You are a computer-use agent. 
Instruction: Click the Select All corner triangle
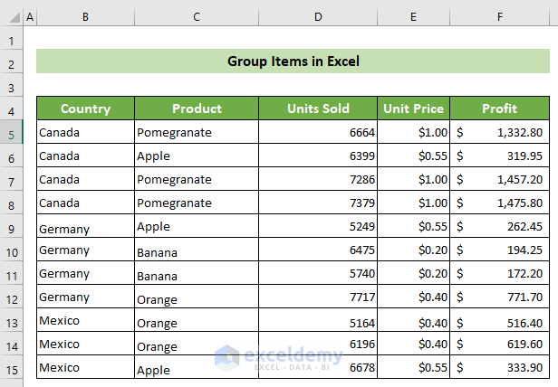coord(14,17)
